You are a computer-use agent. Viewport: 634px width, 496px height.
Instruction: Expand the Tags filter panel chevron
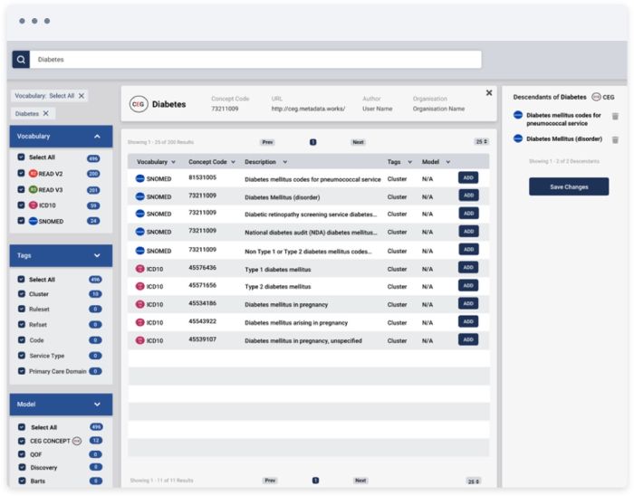click(97, 255)
